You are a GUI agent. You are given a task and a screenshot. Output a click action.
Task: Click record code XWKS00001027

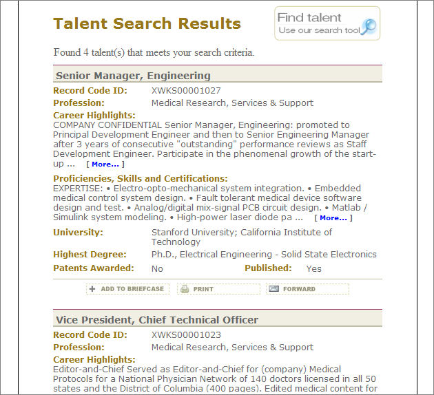point(186,91)
